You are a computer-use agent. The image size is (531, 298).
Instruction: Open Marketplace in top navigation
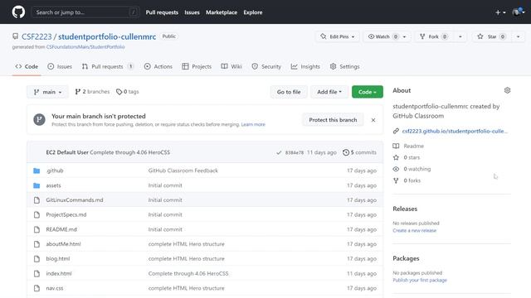click(222, 12)
